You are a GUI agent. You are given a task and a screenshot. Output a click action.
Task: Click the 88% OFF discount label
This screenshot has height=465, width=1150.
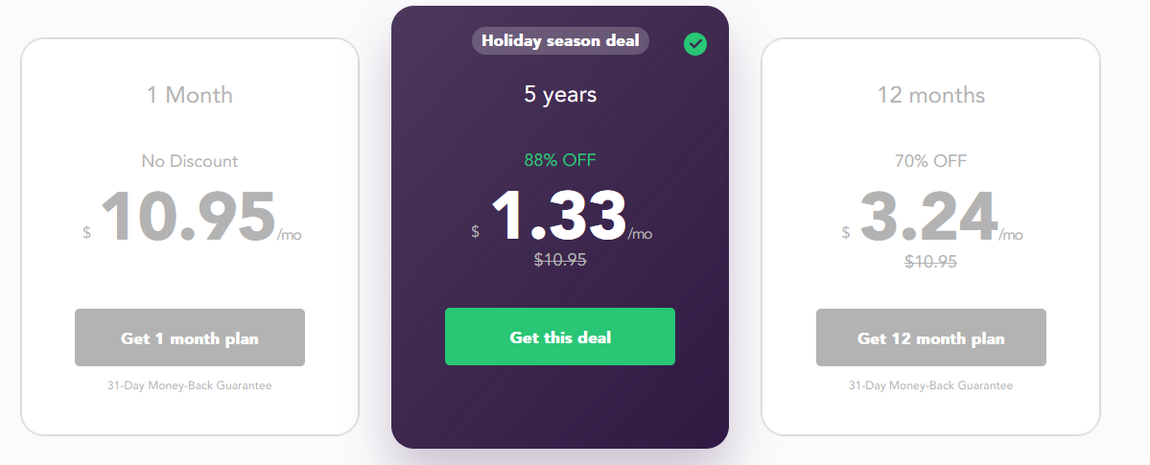click(559, 160)
